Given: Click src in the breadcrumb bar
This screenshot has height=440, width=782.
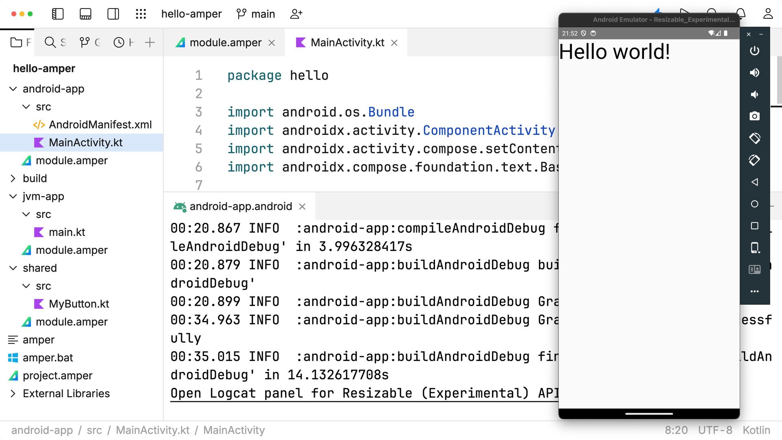Looking at the screenshot, I should pyautogui.click(x=94, y=430).
